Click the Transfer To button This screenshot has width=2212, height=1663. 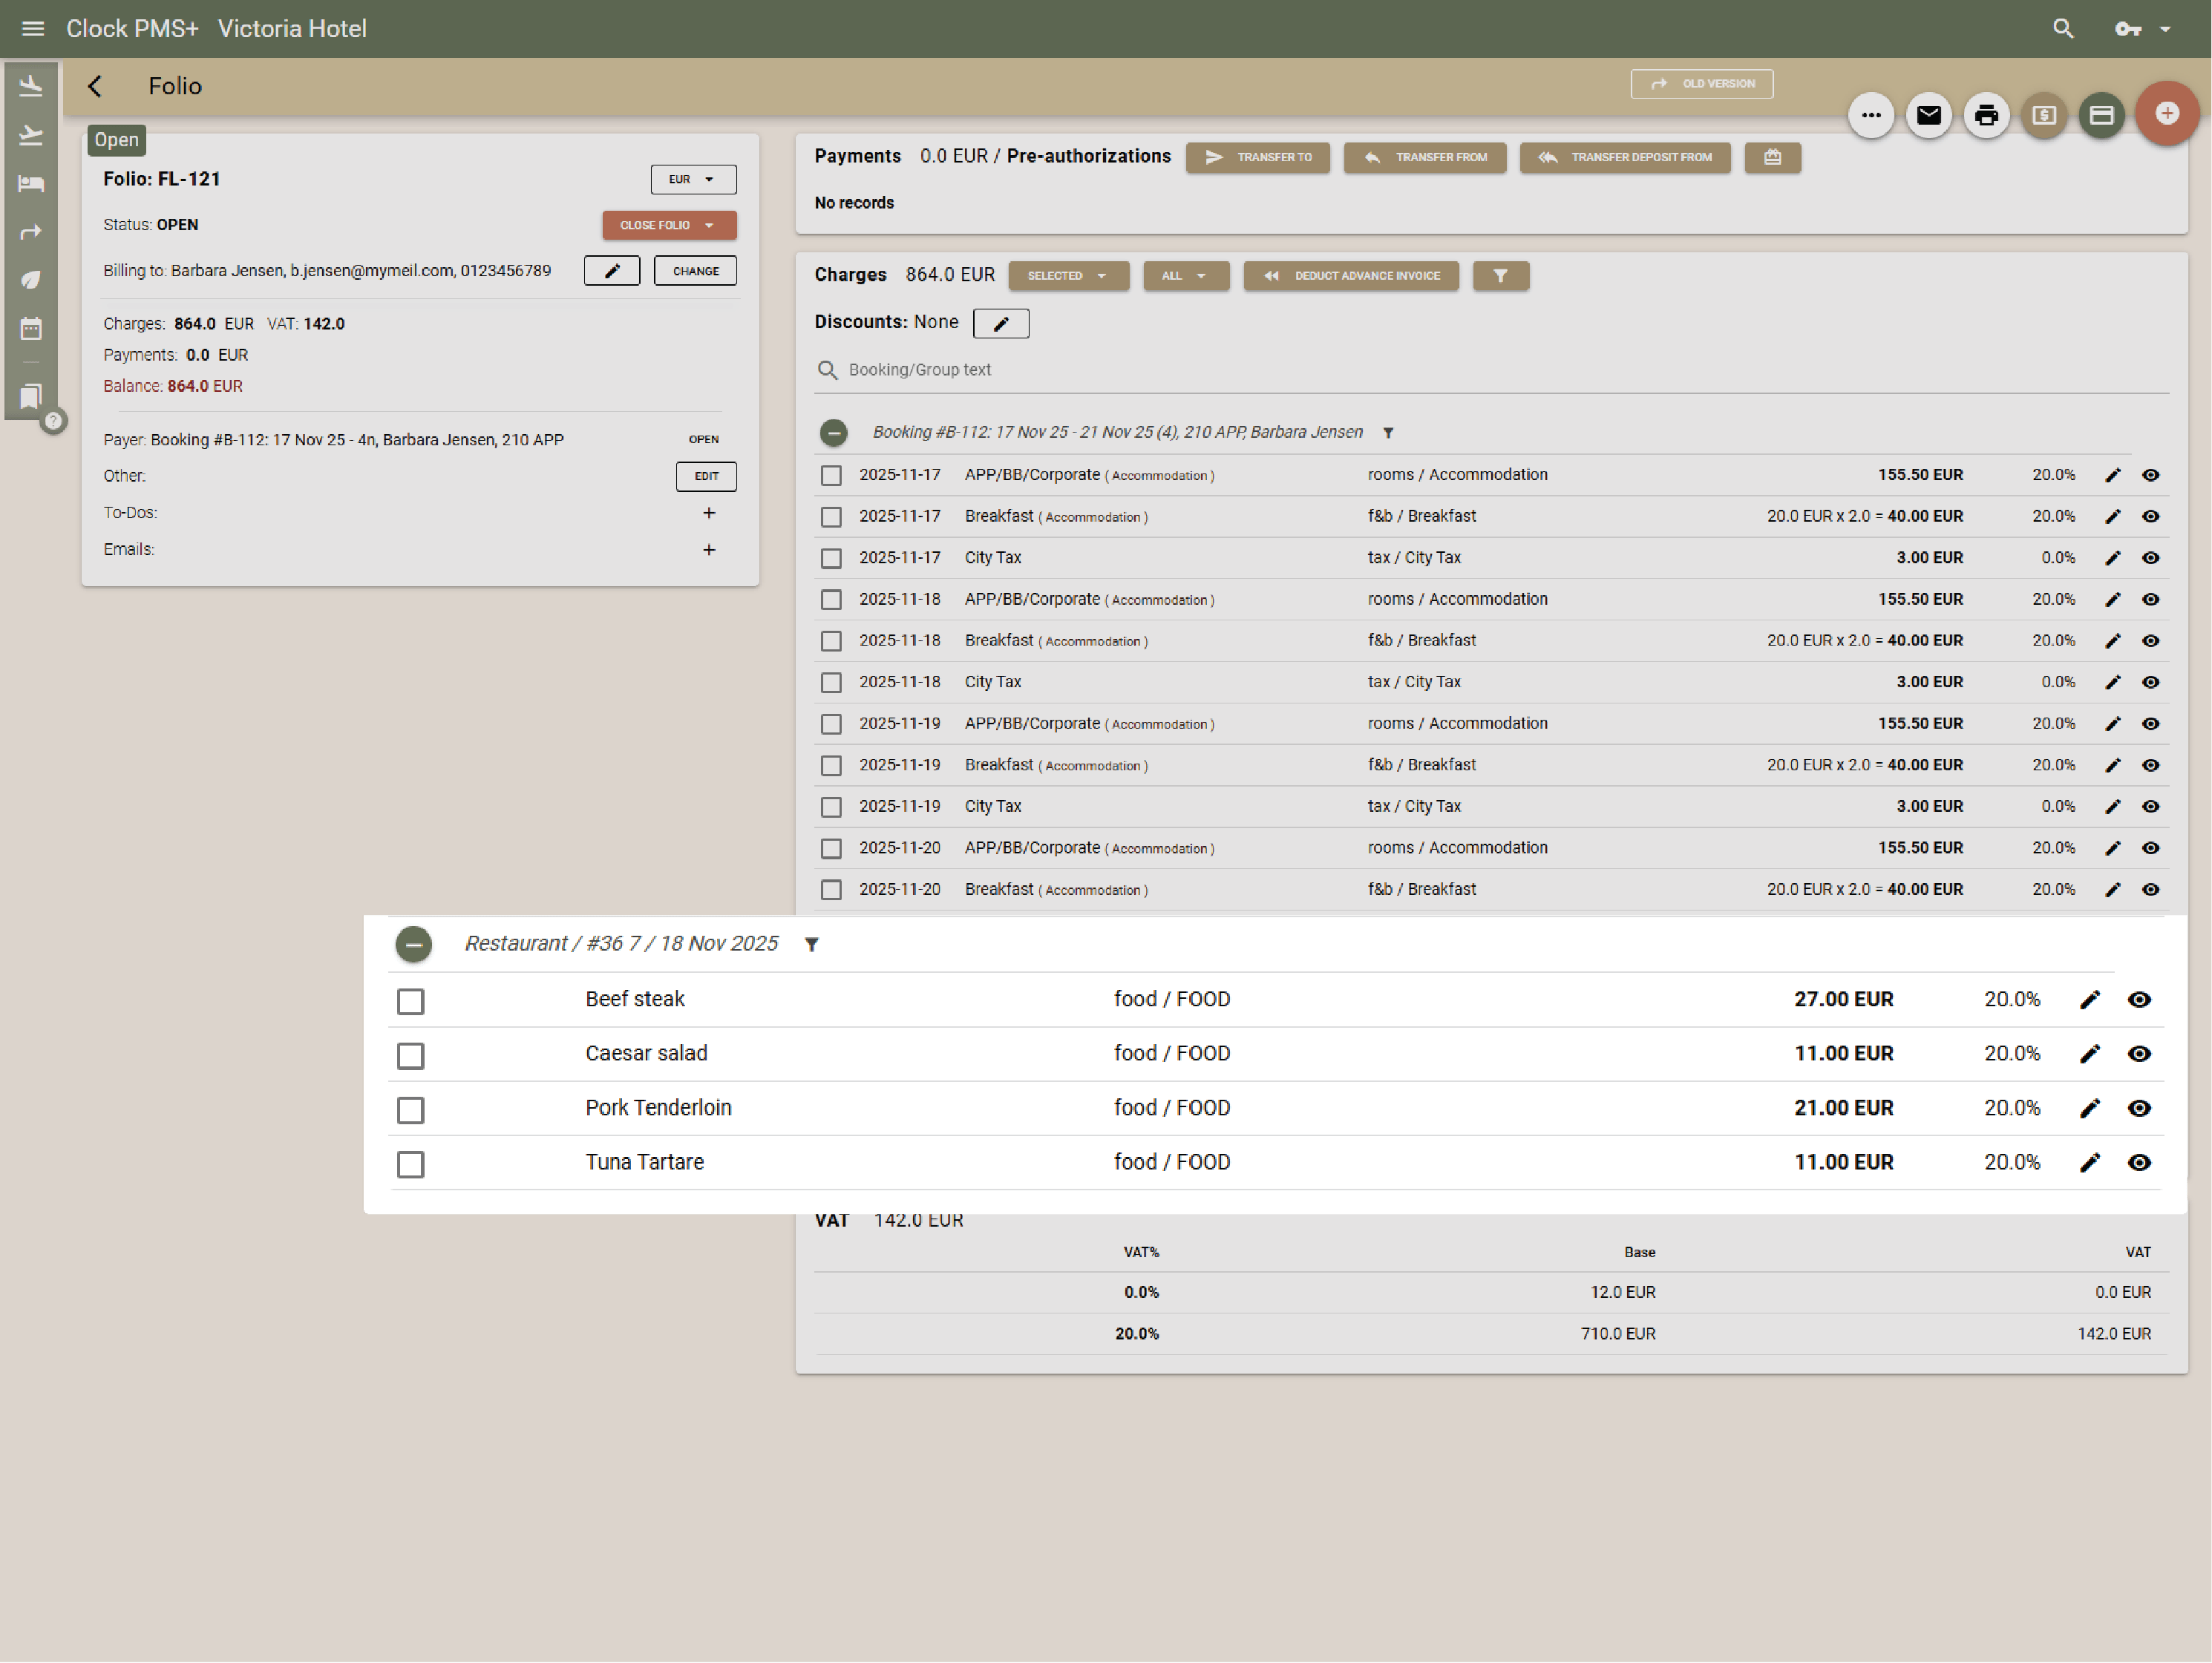1257,157
